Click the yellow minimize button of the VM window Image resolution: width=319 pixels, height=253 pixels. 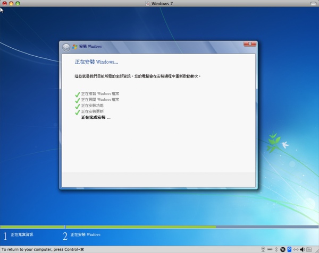click(x=11, y=4)
